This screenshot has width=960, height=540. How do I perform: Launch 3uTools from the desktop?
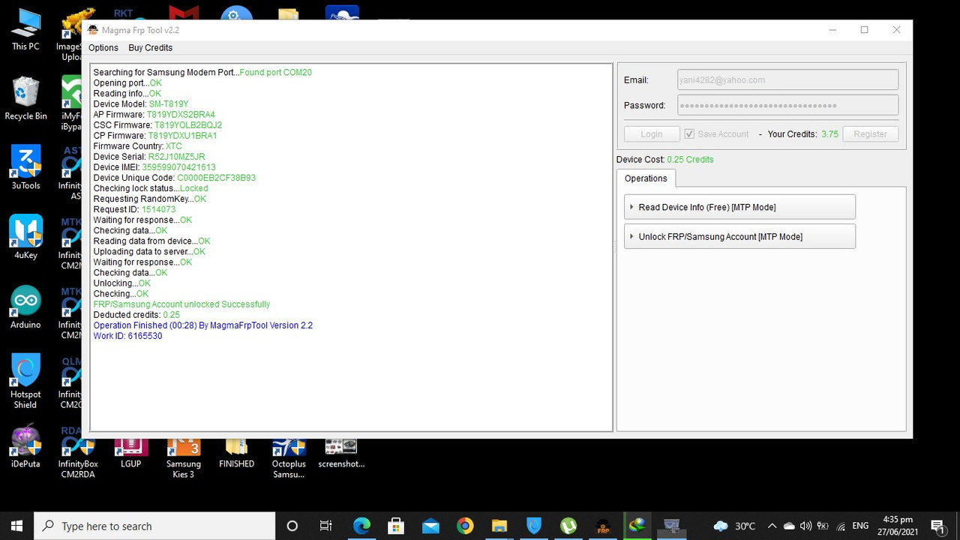25,168
